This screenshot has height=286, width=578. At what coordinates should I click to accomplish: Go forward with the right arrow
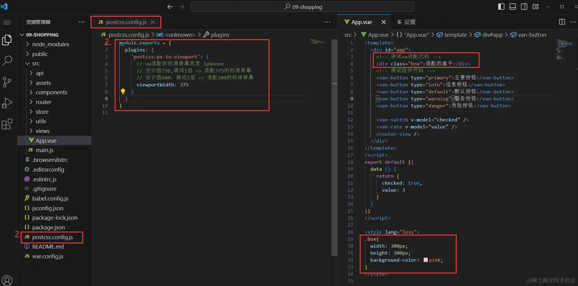(182, 7)
